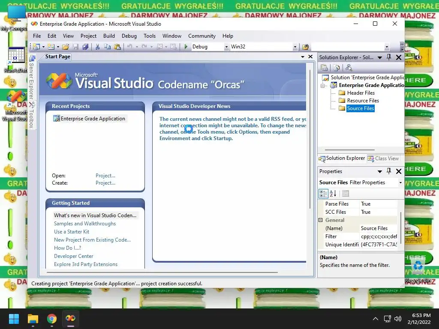The width and height of the screenshot is (439, 329).
Task: Click Use a Starter Kit link
Action: click(72, 232)
